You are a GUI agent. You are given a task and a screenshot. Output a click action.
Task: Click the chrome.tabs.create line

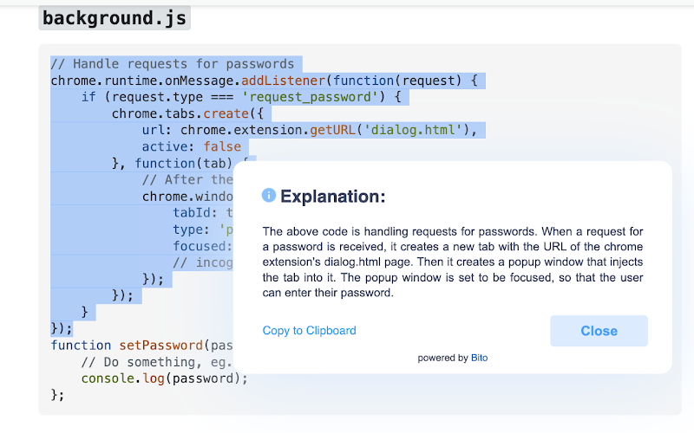click(x=187, y=114)
